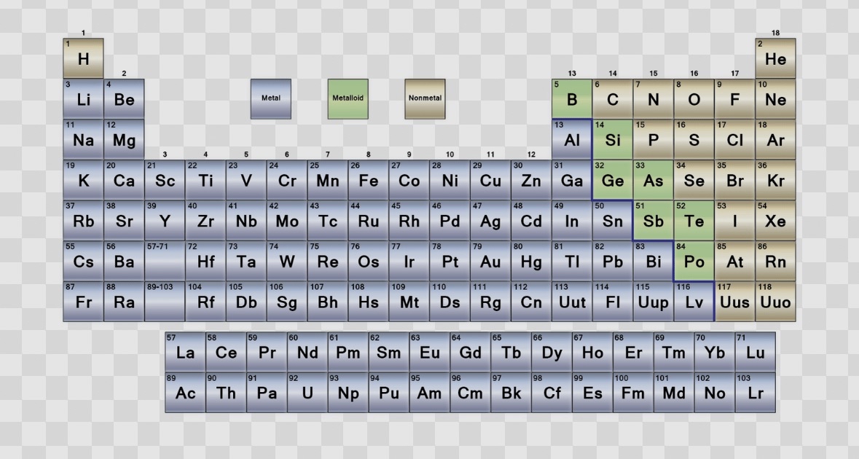859x459 pixels.
Task: Select the Helium (He) element tile
Action: [x=775, y=58]
